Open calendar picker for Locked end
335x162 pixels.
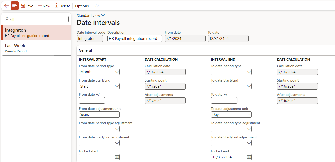(x=249, y=157)
